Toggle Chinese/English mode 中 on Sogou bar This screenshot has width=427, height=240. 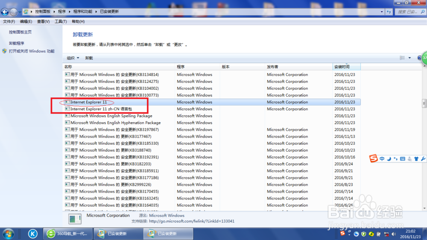click(382, 159)
